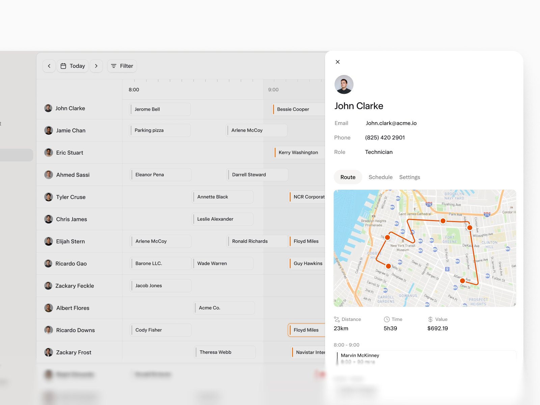The image size is (540, 405).
Task: Go to previous day with left chevron
Action: pyautogui.click(x=49, y=66)
